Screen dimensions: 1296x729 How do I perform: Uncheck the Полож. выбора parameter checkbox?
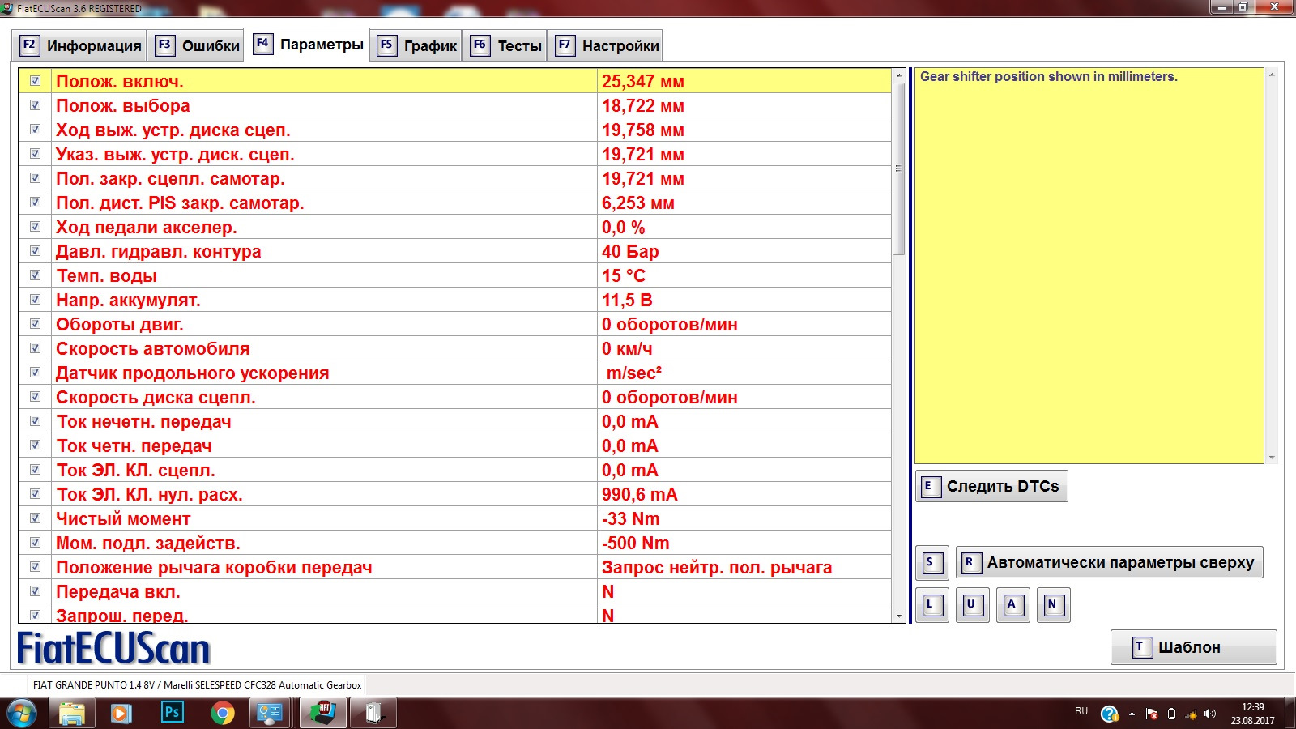click(x=35, y=105)
